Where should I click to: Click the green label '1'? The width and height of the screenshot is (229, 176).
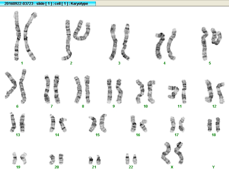(x=22, y=63)
